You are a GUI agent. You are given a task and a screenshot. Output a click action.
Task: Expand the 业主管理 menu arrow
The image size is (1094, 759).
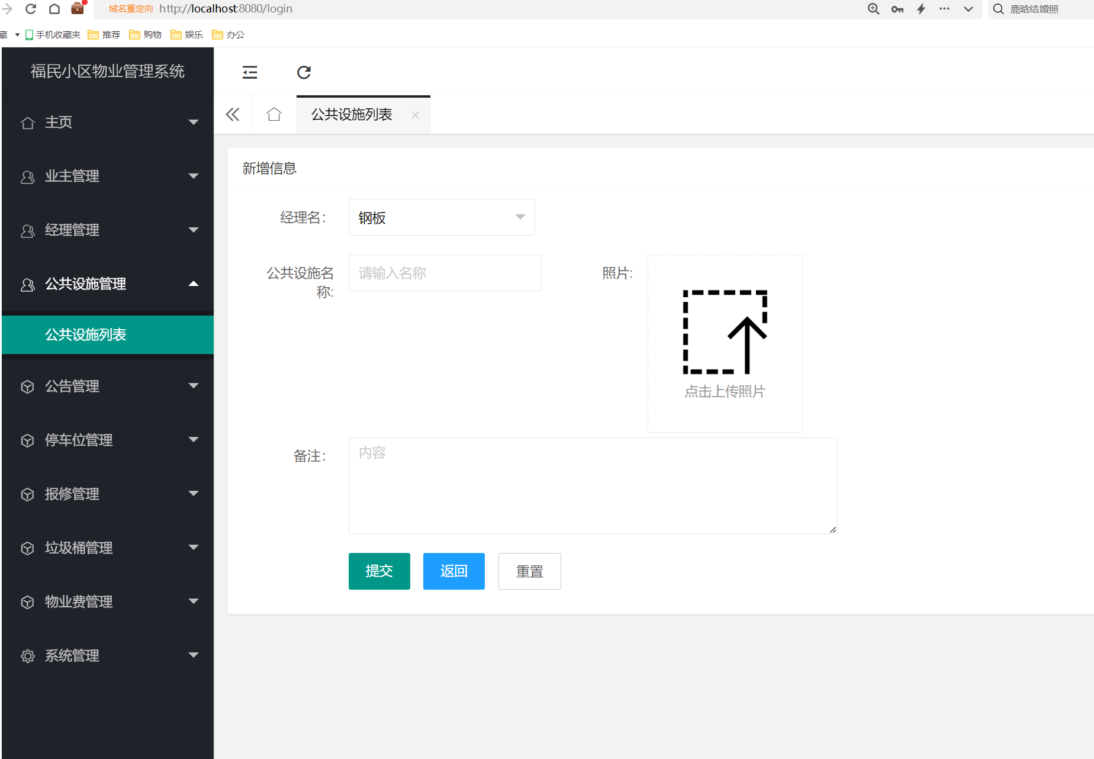[x=193, y=176]
